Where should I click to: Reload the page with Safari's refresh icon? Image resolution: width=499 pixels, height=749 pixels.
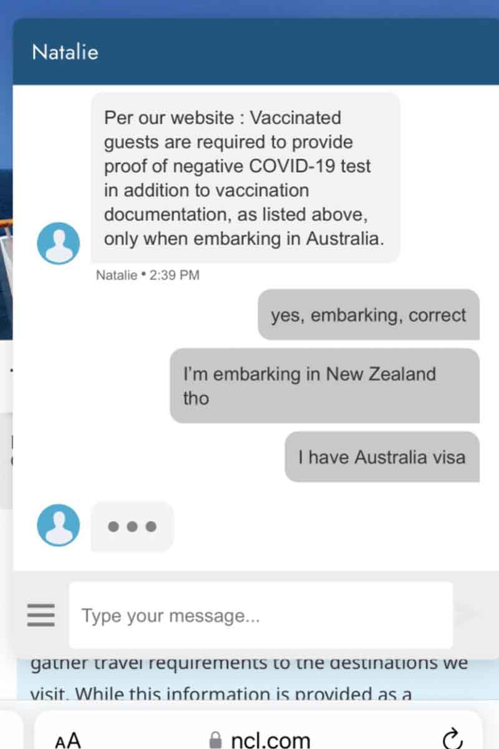pyautogui.click(x=451, y=739)
